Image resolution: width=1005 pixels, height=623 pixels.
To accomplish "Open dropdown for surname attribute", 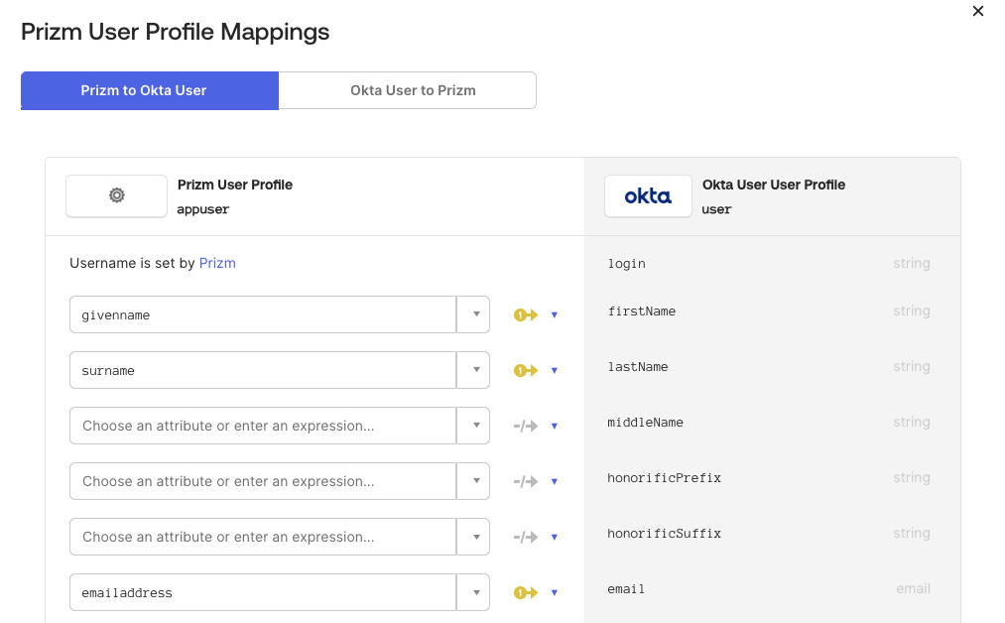I will tap(475, 370).
